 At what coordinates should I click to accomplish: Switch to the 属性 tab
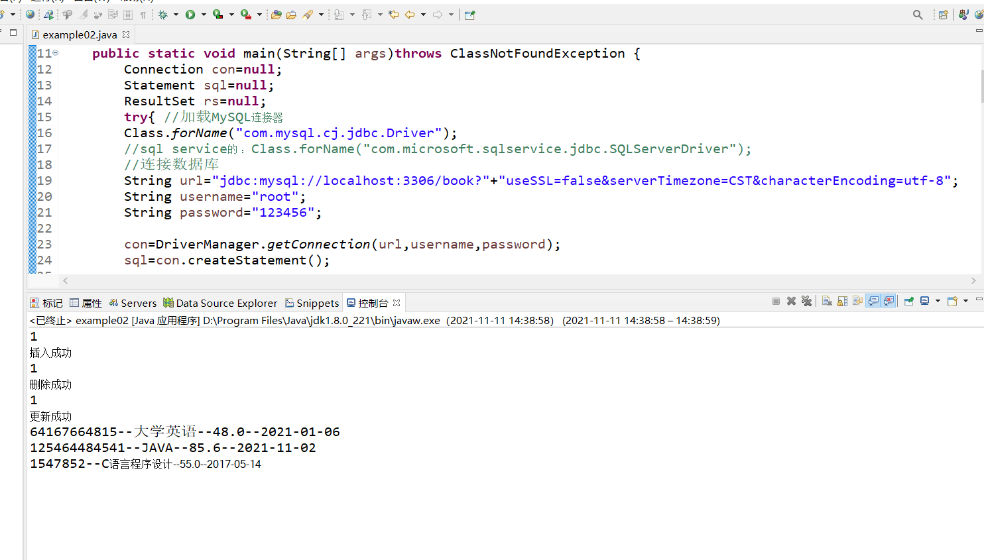pyautogui.click(x=86, y=303)
